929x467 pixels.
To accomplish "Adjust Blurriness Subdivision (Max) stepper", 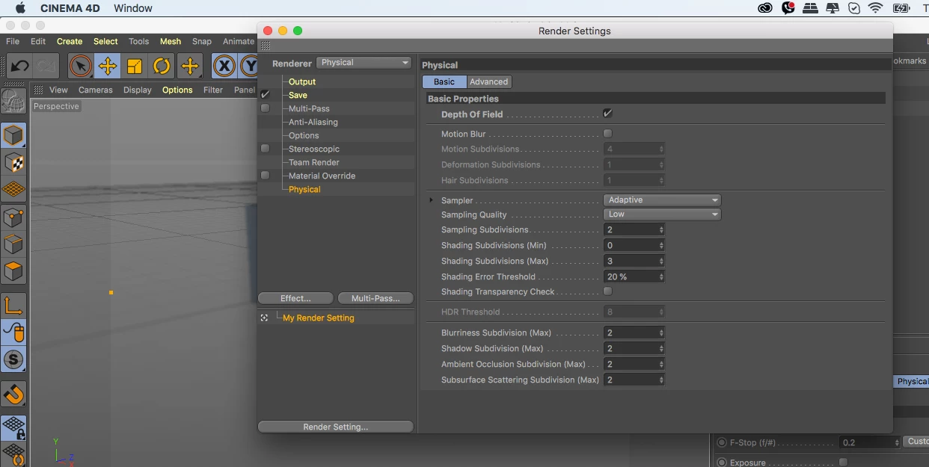I will 661,333.
